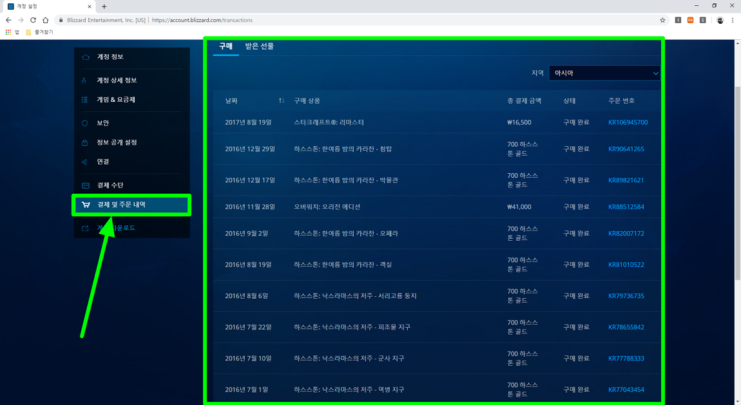741x405 pixels.
Task: Click the browser back arrow
Action: (x=8, y=21)
